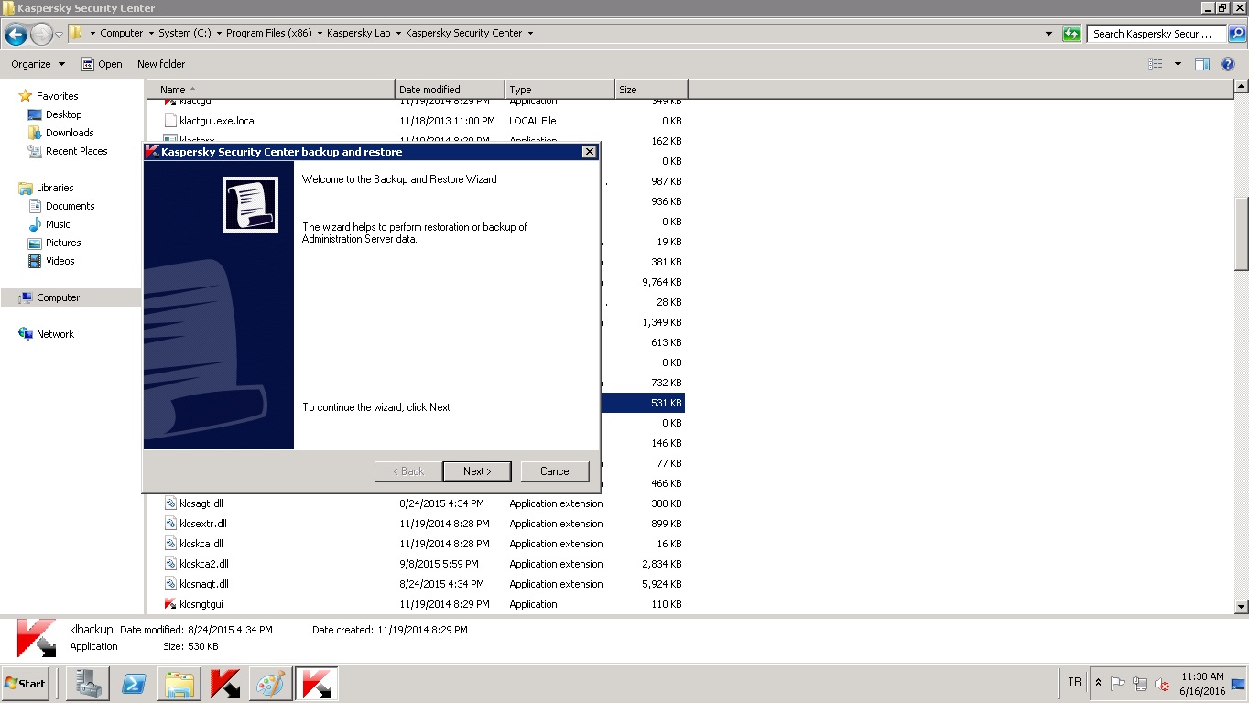The height and width of the screenshot is (703, 1249).
Task: Open the Help question mark icon
Action: coord(1229,64)
